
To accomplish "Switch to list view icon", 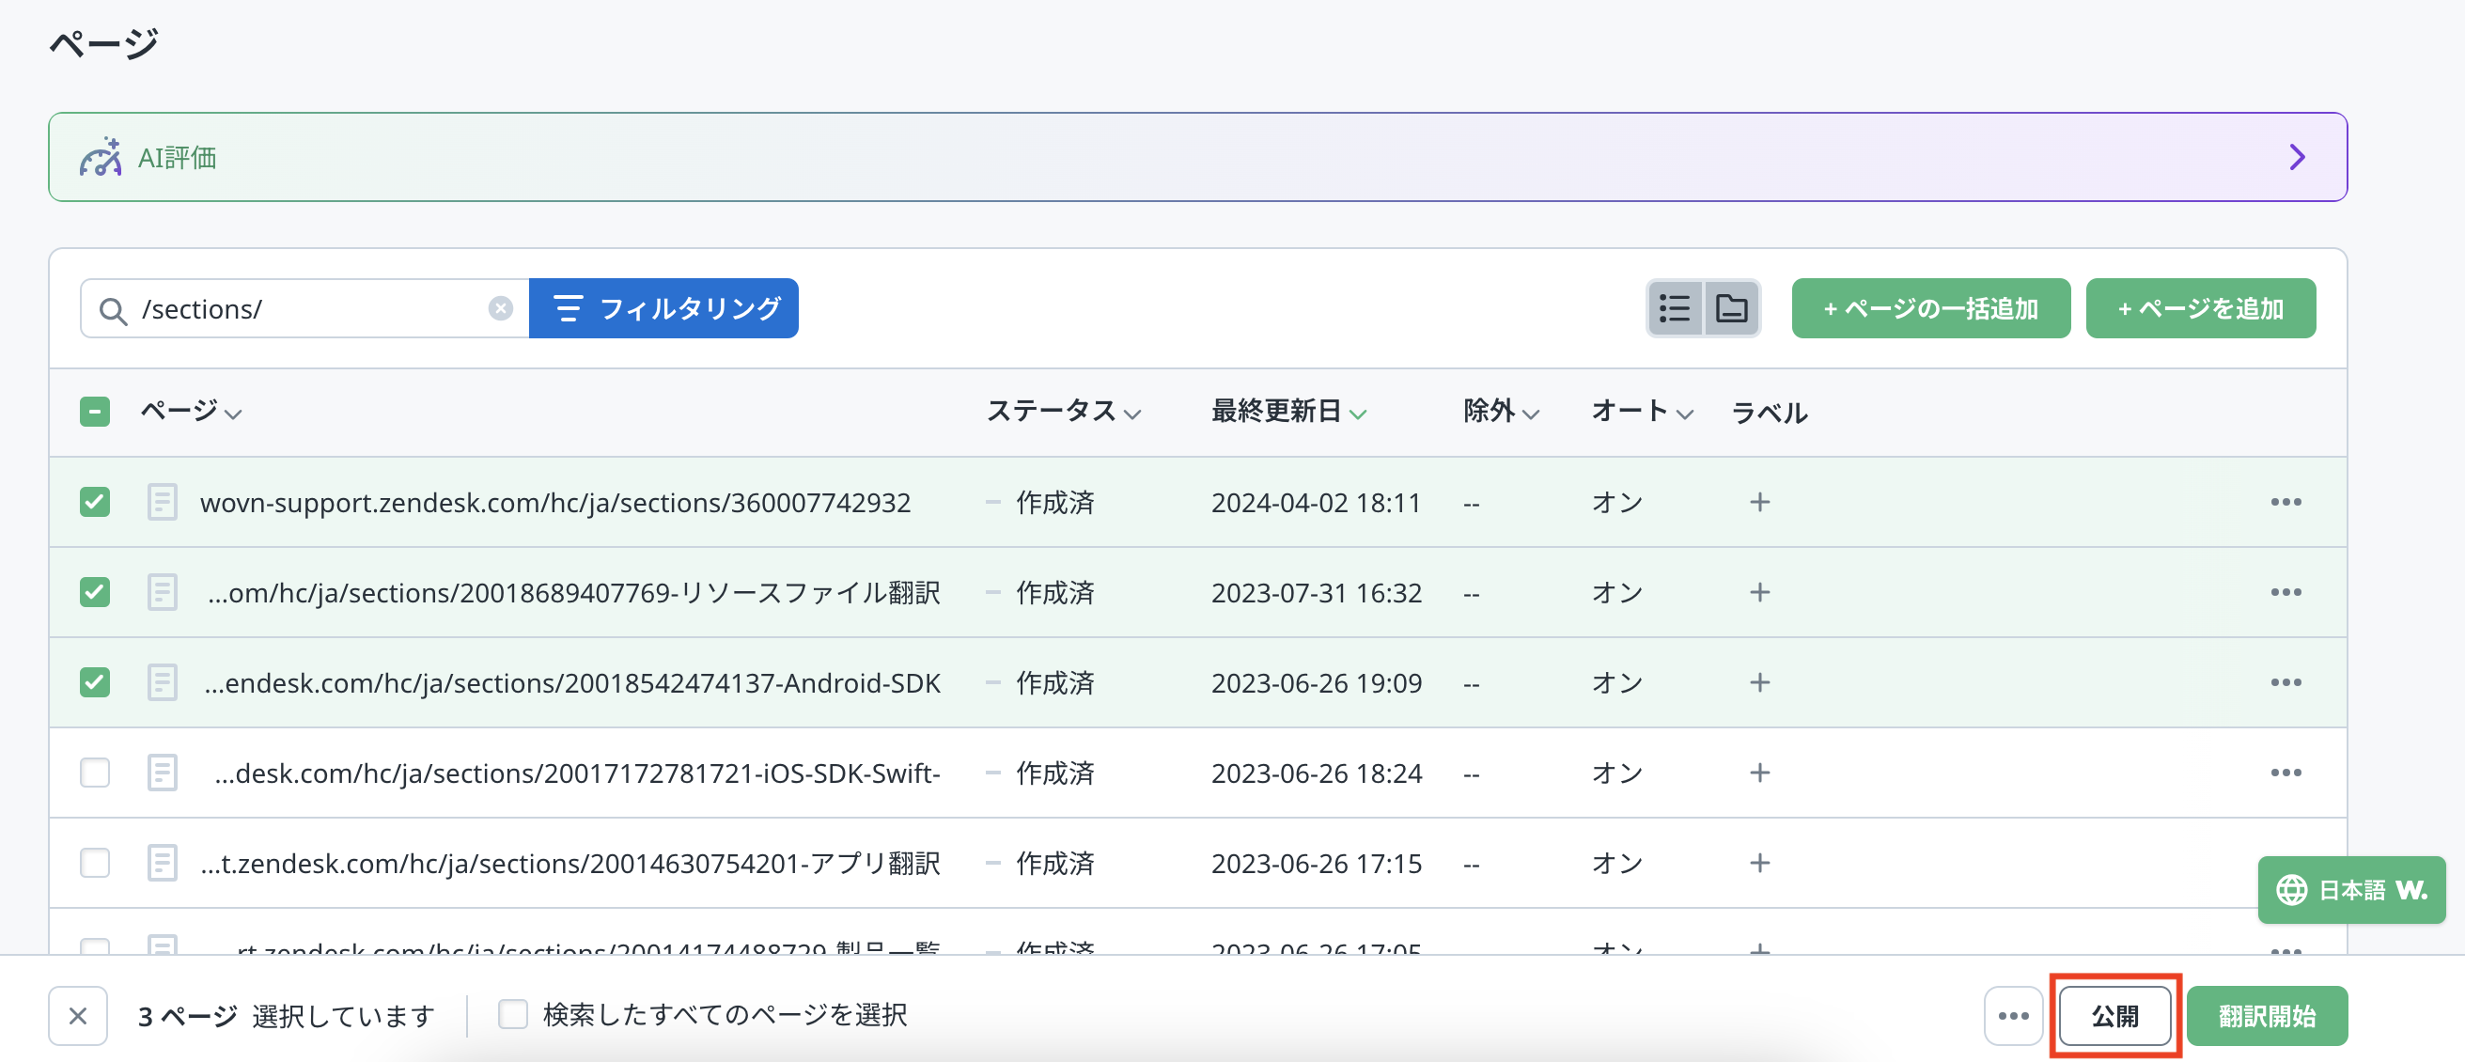I will coord(1675,308).
